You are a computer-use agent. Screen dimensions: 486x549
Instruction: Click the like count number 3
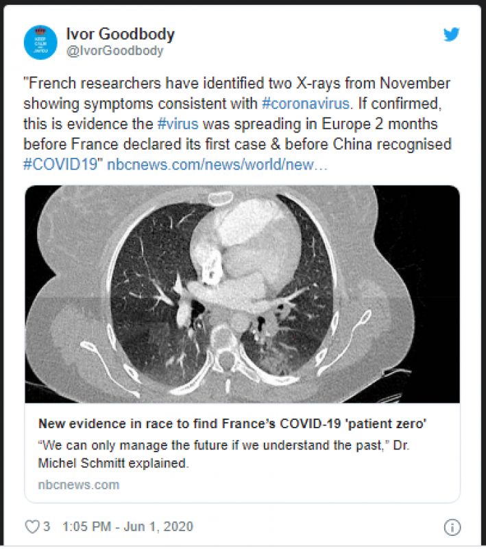click(x=47, y=527)
